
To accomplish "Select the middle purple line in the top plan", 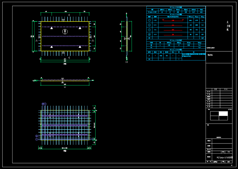I will pyautogui.click(x=65, y=36).
